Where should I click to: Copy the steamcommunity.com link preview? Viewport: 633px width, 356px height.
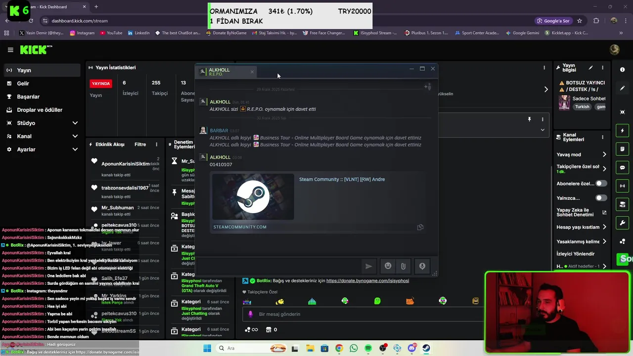(420, 227)
